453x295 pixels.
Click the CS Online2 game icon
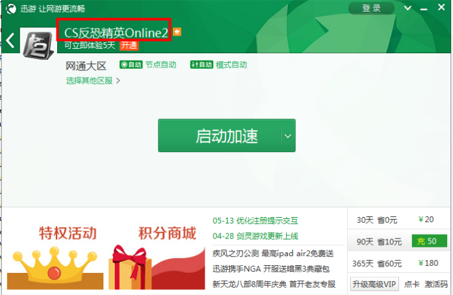pos(38,45)
